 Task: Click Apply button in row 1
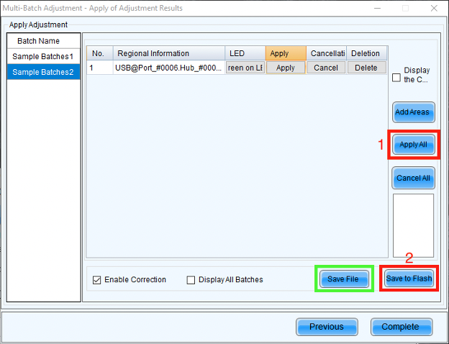[x=286, y=68]
